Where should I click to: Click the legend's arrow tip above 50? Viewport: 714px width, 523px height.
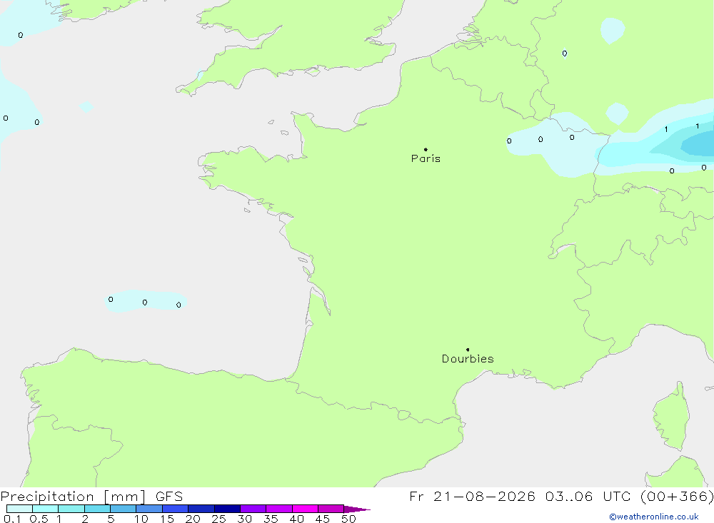pos(357,509)
